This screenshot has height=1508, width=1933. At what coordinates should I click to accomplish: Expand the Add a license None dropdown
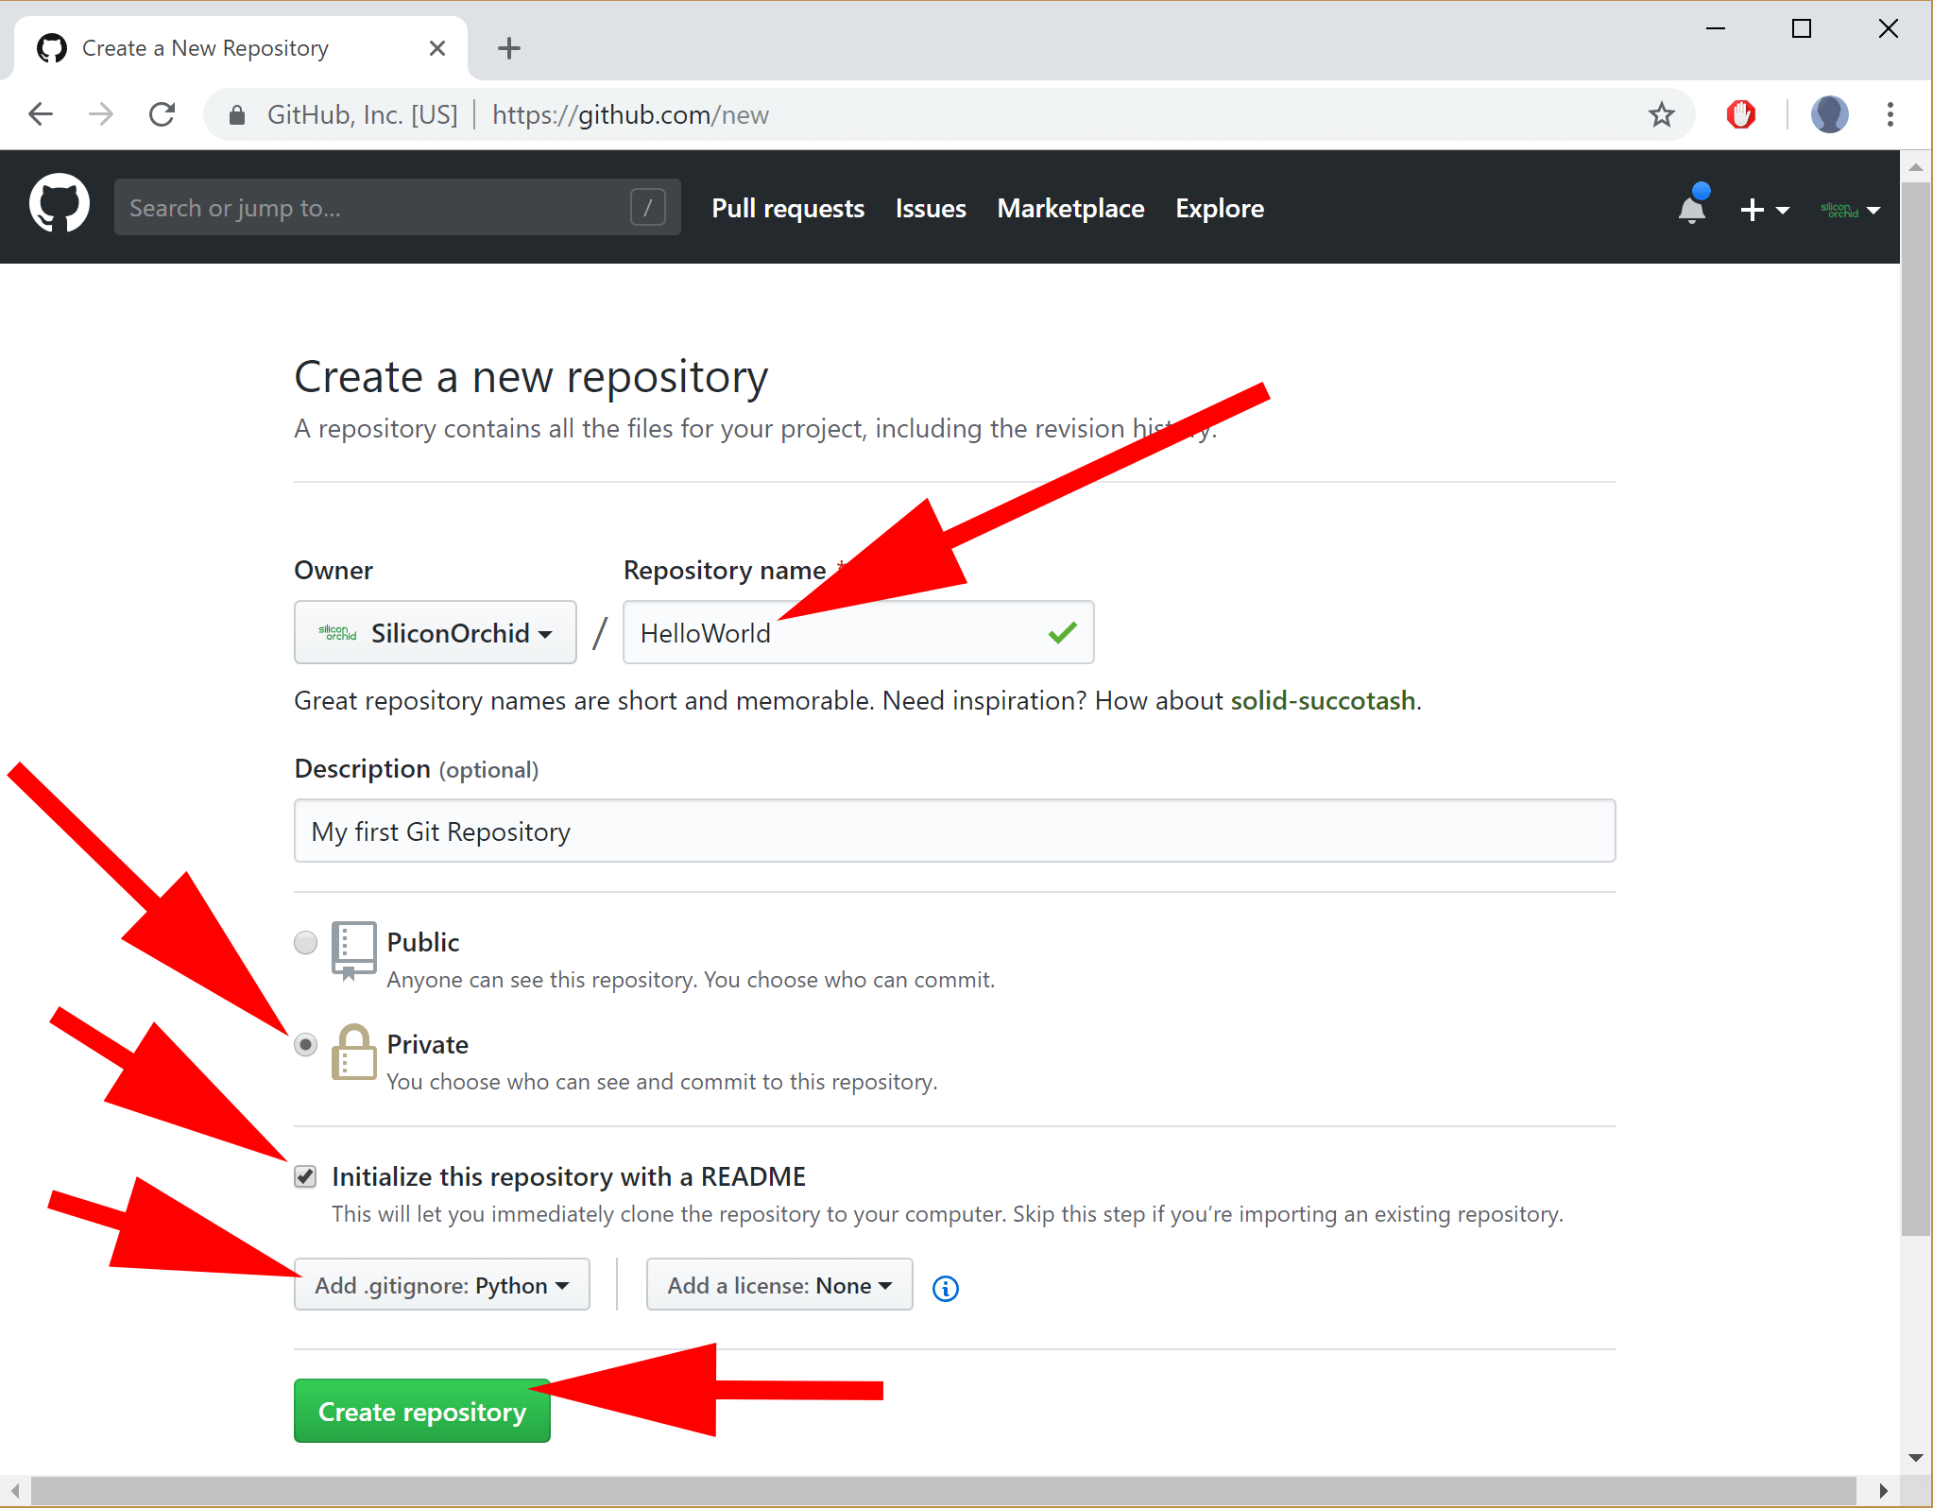(775, 1285)
